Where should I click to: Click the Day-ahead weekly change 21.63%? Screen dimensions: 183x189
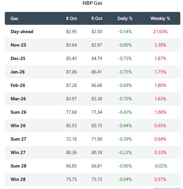click(x=161, y=31)
